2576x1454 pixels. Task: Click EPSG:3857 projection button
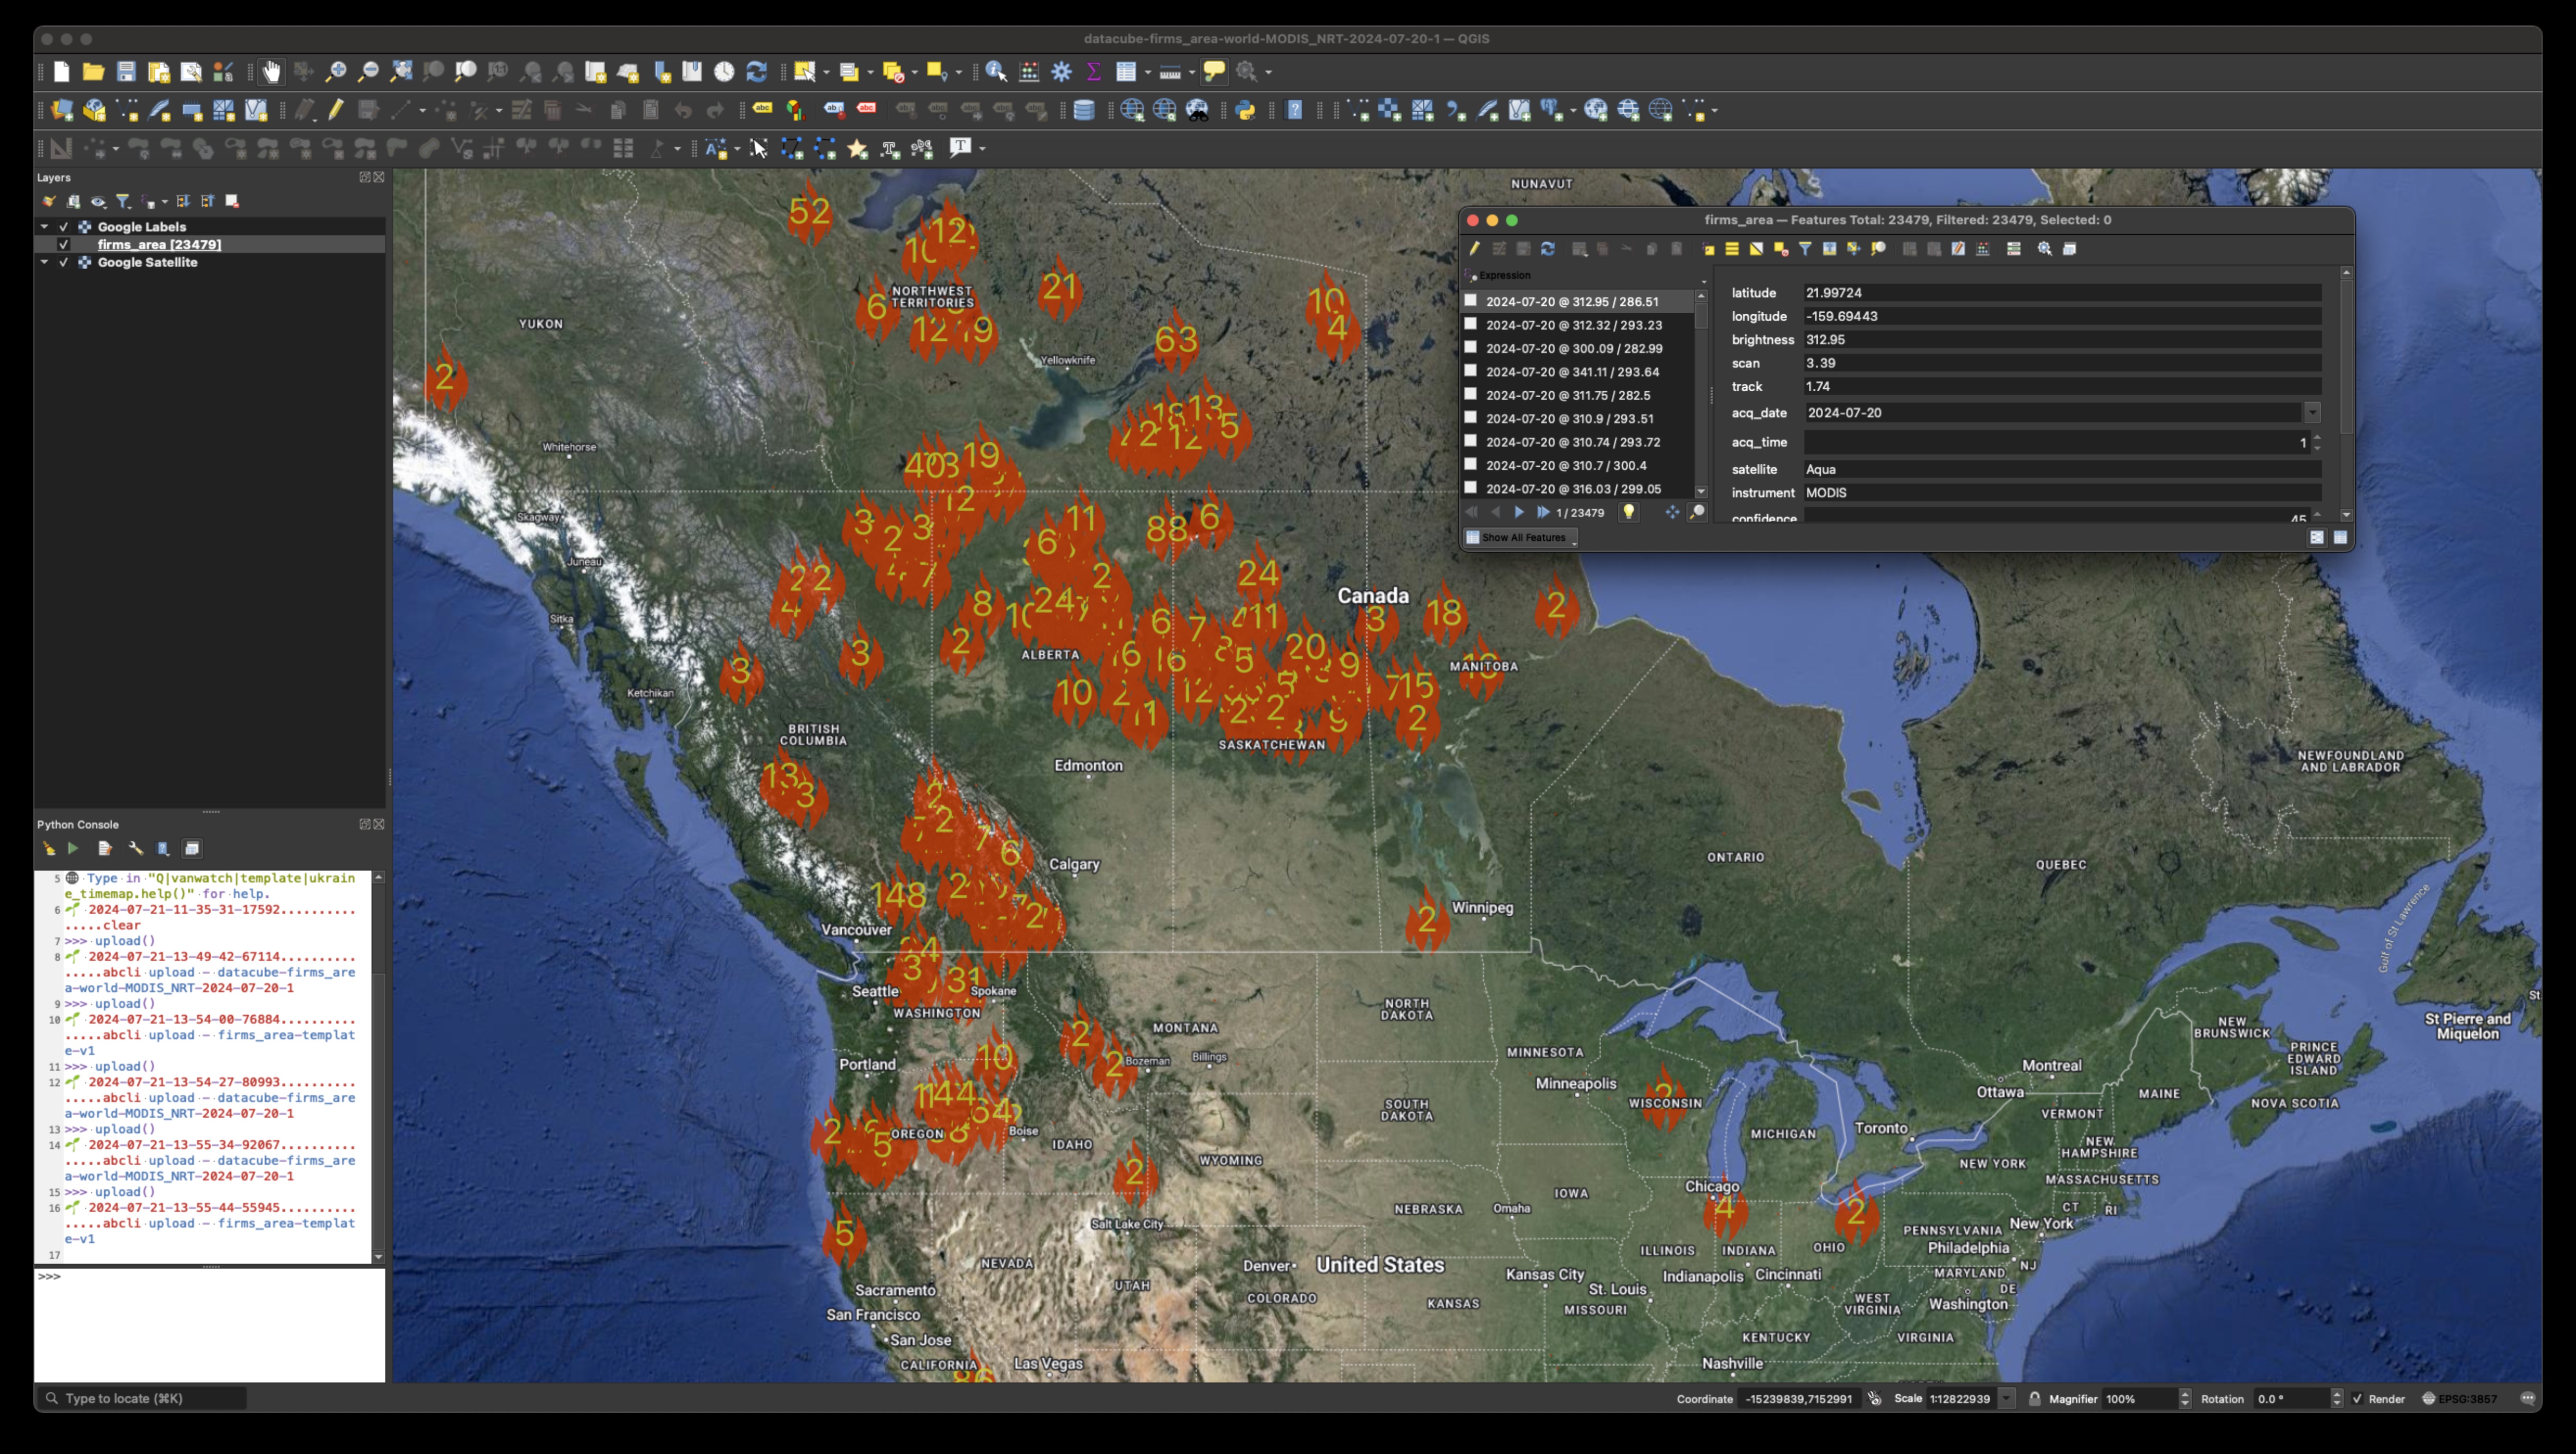pyautogui.click(x=2459, y=1399)
